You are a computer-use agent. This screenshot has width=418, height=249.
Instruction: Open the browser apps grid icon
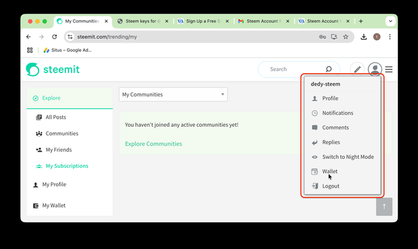click(x=30, y=50)
